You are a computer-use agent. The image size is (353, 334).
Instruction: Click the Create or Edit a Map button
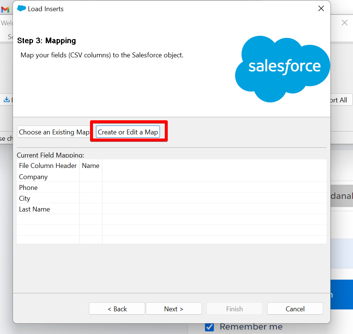[x=128, y=131]
